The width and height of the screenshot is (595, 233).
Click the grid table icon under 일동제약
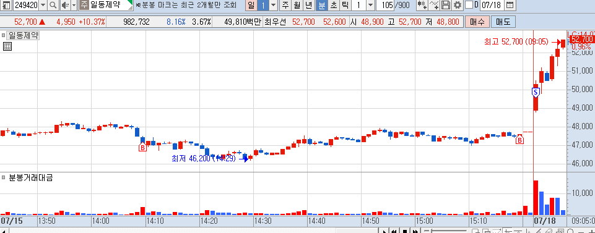(7, 46)
